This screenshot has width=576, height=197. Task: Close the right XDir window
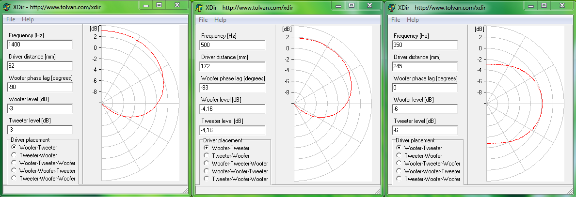pos(562,5)
